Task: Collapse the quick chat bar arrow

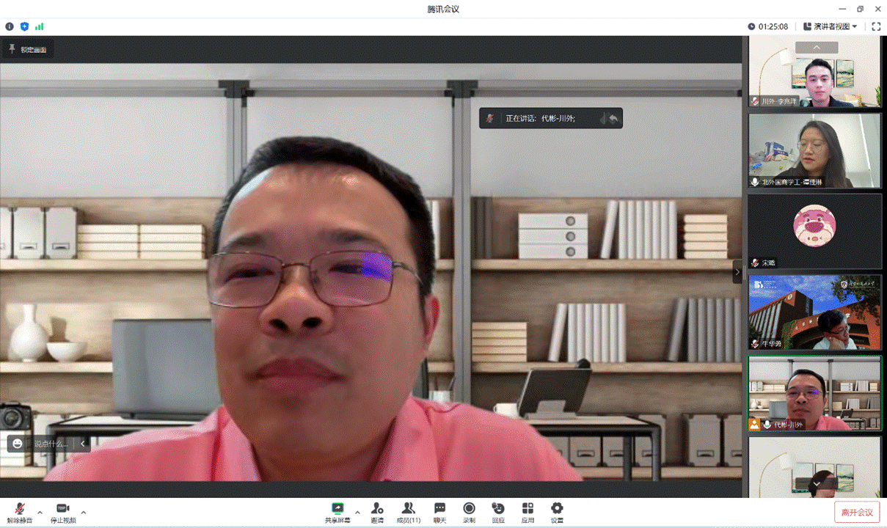Action: pos(83,444)
